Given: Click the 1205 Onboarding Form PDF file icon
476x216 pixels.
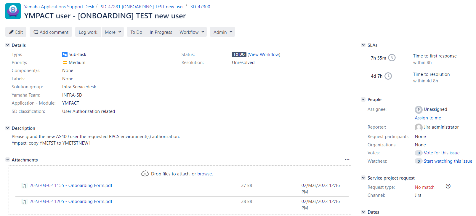Looking at the screenshot, I should tap(25, 201).
